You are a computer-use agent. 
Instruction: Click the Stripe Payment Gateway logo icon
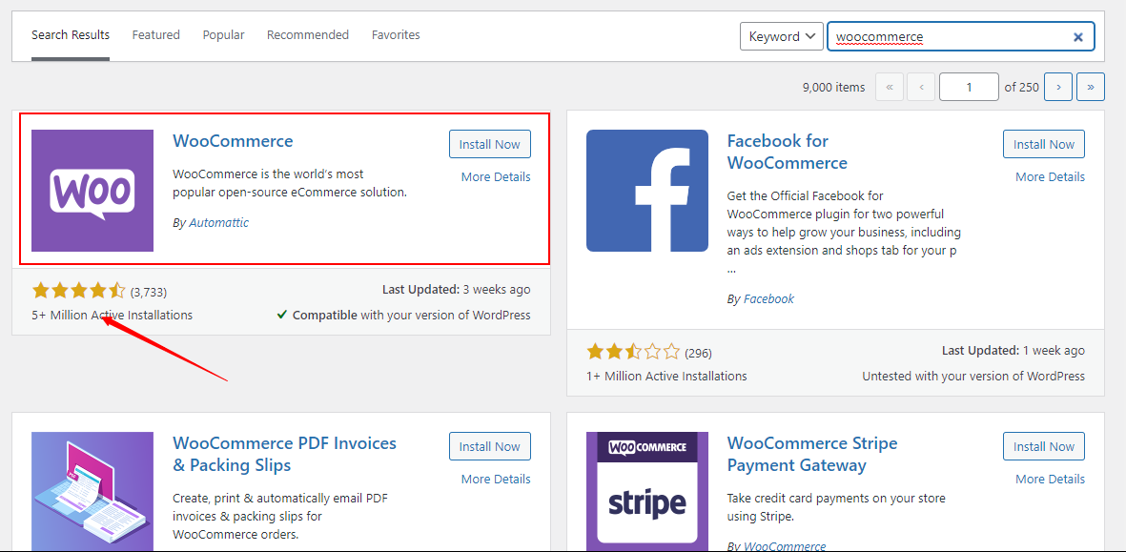[647, 492]
